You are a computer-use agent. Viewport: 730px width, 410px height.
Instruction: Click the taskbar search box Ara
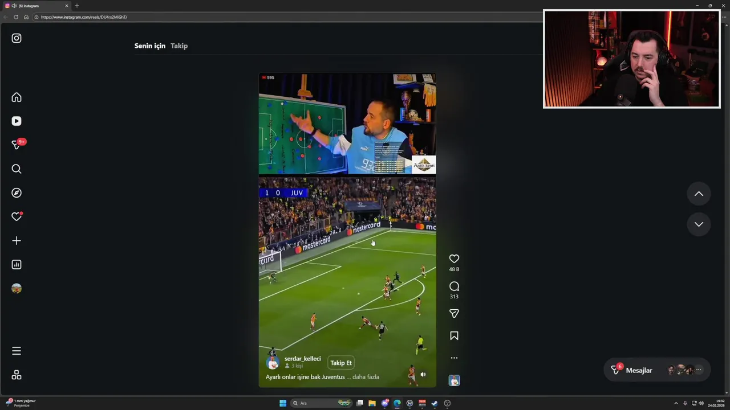pos(322,403)
